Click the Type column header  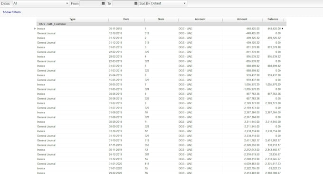click(x=72, y=19)
